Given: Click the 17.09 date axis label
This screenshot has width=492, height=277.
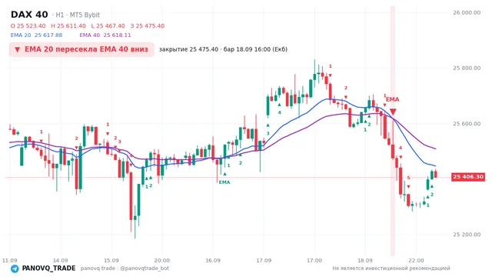Looking at the screenshot, I should [x=264, y=260].
